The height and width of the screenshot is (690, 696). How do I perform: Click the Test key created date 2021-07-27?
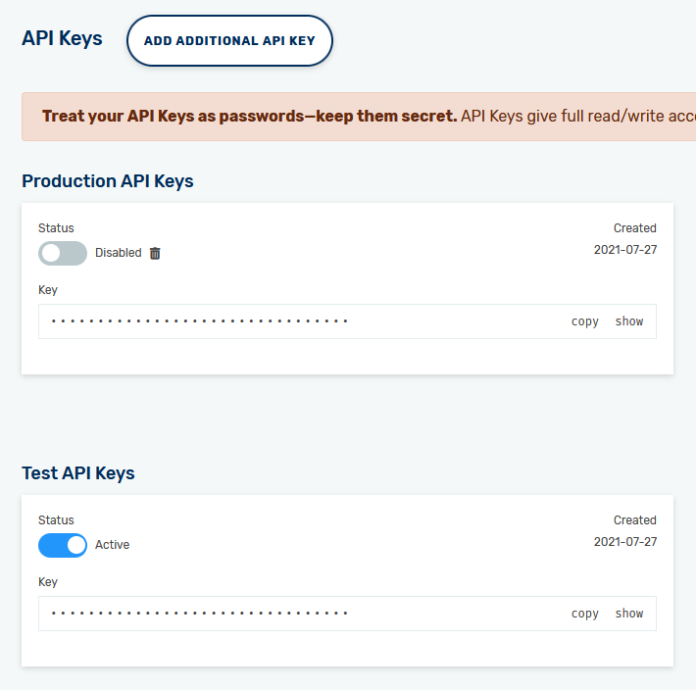625,542
